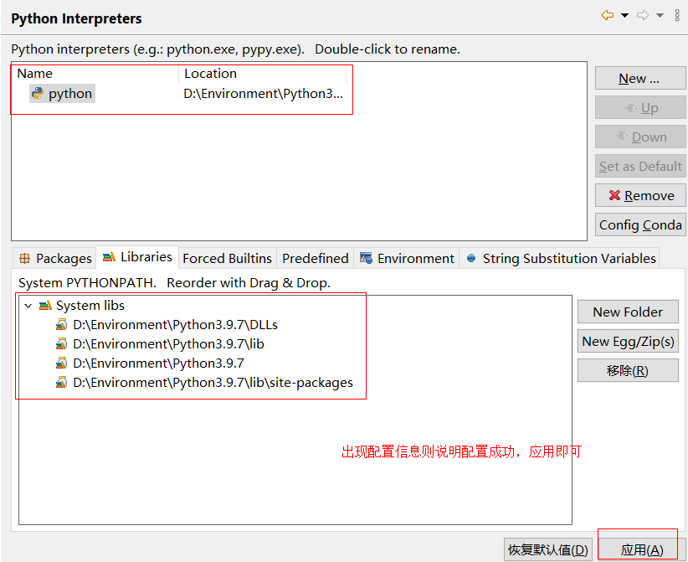Click the back navigation arrow icon
688x562 pixels.
coord(608,15)
